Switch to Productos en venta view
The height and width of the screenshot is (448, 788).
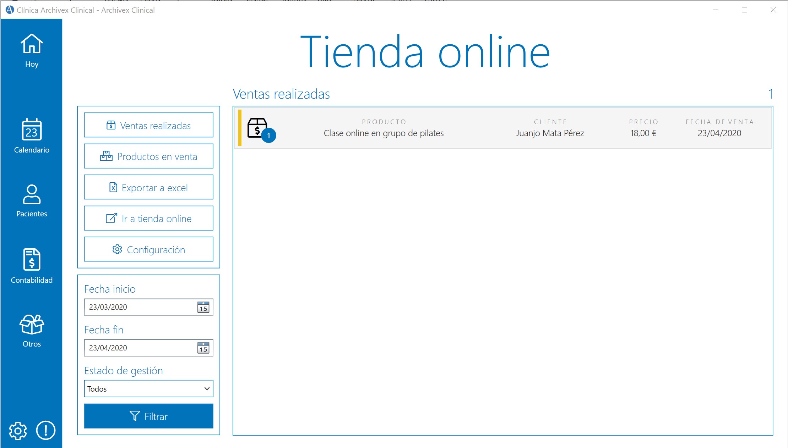(x=148, y=156)
